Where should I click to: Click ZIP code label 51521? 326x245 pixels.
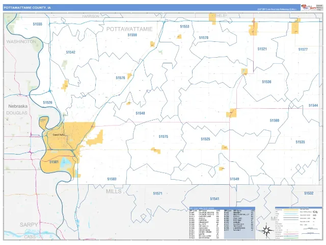[x=262, y=49]
